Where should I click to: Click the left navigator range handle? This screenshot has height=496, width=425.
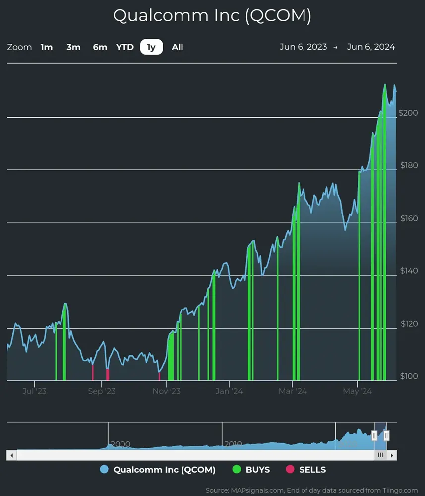[374, 435]
